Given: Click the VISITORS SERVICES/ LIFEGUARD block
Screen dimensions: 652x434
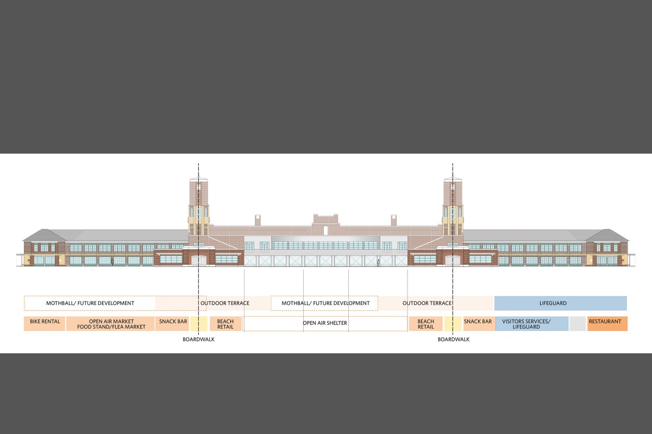Looking at the screenshot, I should click(531, 324).
